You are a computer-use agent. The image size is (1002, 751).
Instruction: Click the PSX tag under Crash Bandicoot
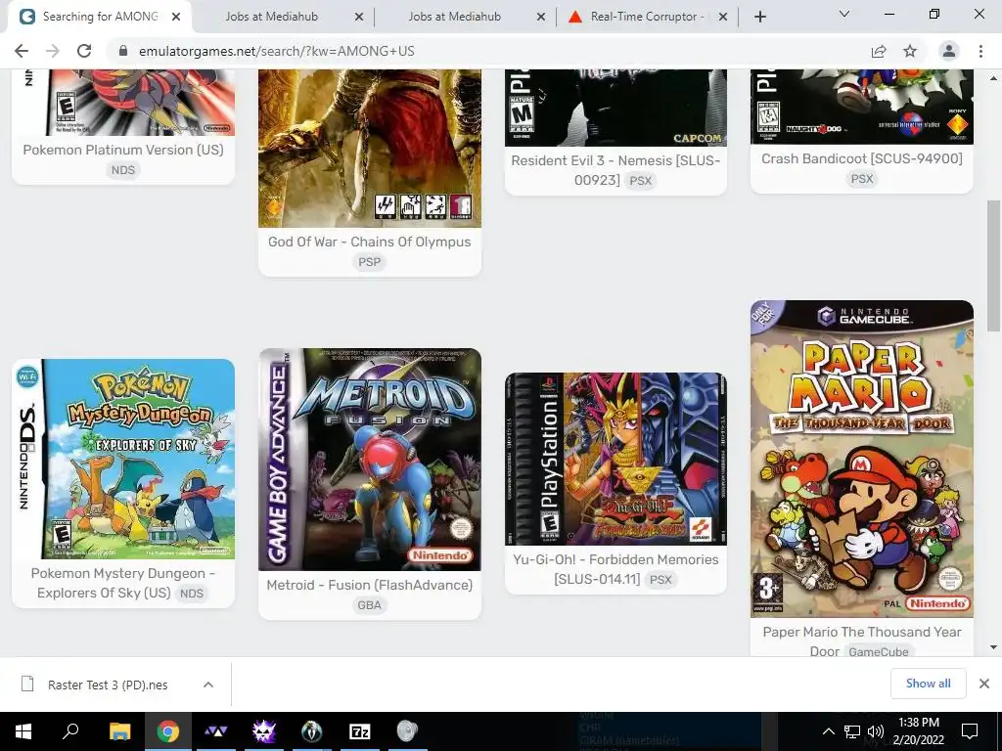(861, 179)
